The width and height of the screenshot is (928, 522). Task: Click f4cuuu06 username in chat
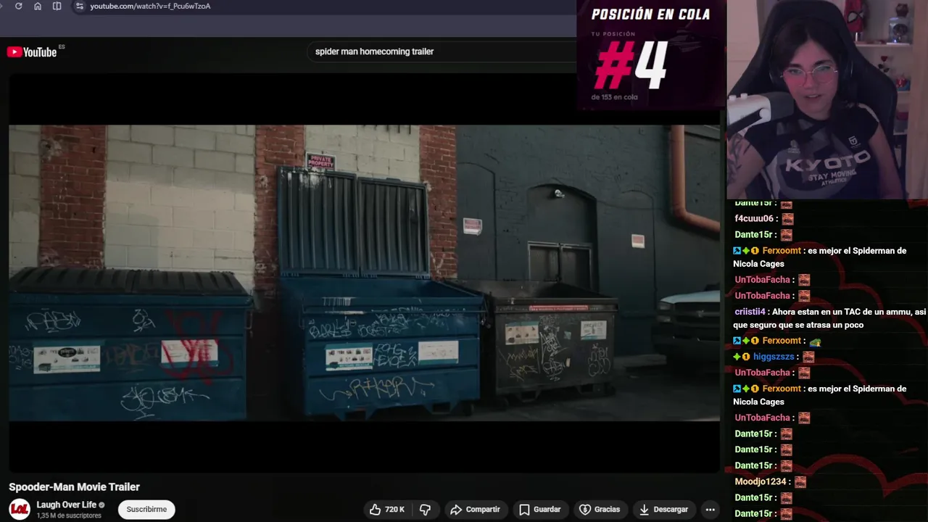pos(754,218)
